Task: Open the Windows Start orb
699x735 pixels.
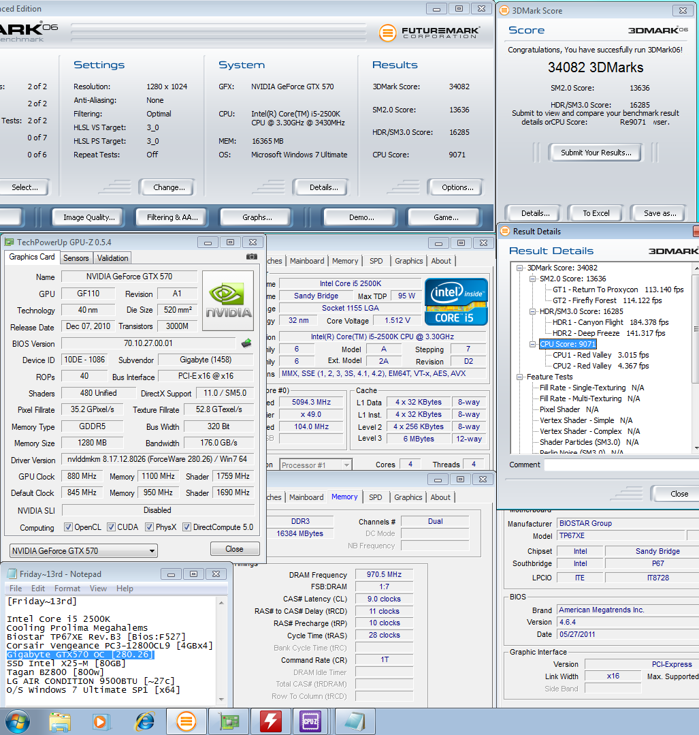Action: click(17, 721)
